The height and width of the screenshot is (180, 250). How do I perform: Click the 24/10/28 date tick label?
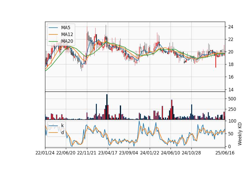click(x=191, y=153)
